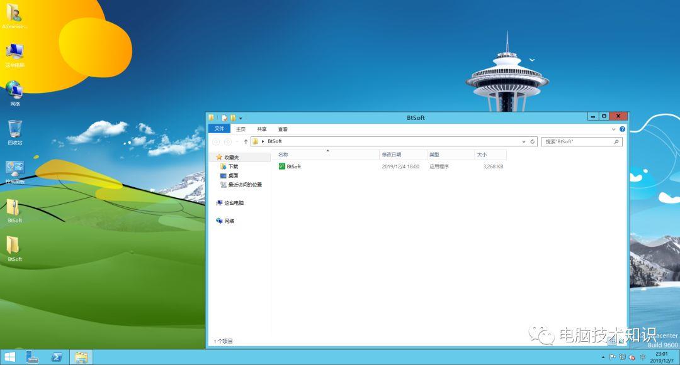Screen dimensions: 680x365
Task: Sort by the Name (名称) column header
Action: tap(325, 155)
